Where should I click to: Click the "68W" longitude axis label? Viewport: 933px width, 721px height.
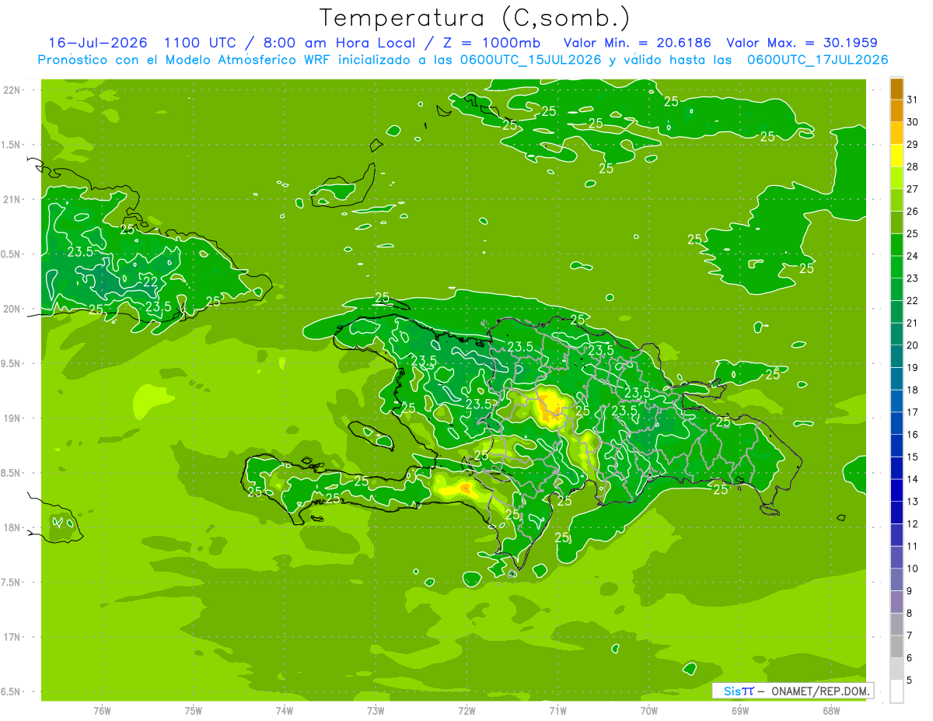[x=831, y=711]
